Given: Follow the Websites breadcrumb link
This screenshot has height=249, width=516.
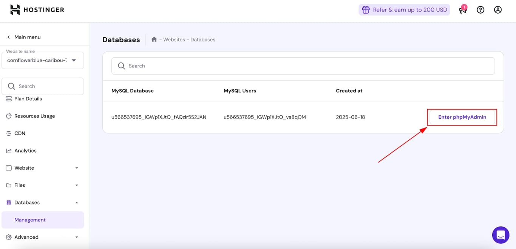Looking at the screenshot, I should (174, 40).
